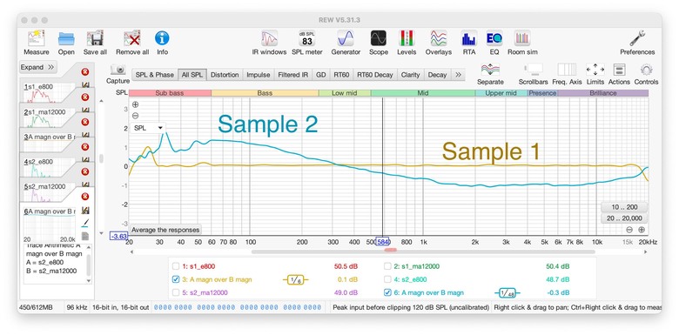Image resolution: width=679 pixels, height=335 pixels.
Task: Zoom out graph vertical minus icon
Action: 136,116
